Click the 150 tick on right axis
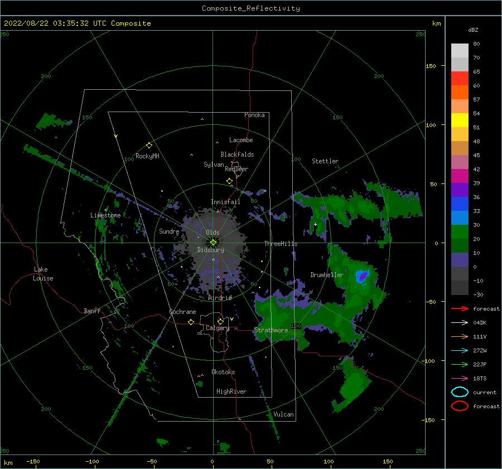 431,66
